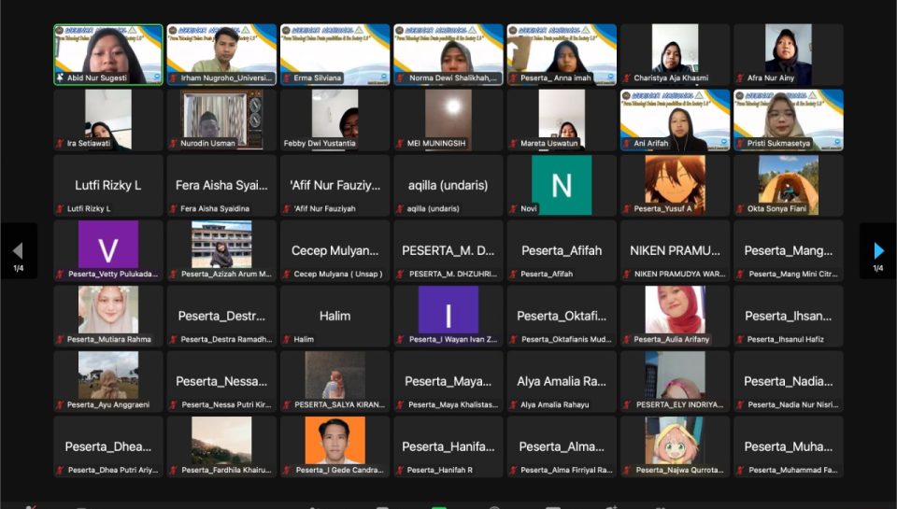
Task: Select the purple I avatar tile
Action: pyautogui.click(x=448, y=310)
